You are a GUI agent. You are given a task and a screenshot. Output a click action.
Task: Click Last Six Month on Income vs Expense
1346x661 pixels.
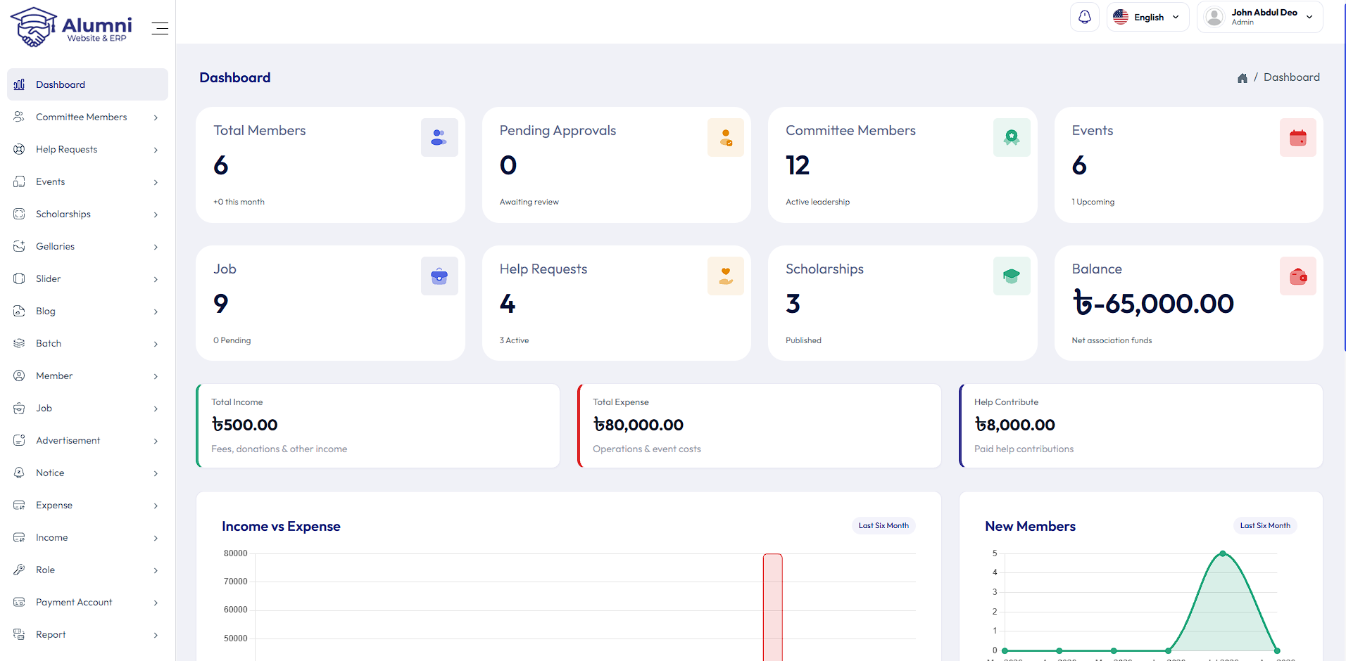(x=883, y=525)
